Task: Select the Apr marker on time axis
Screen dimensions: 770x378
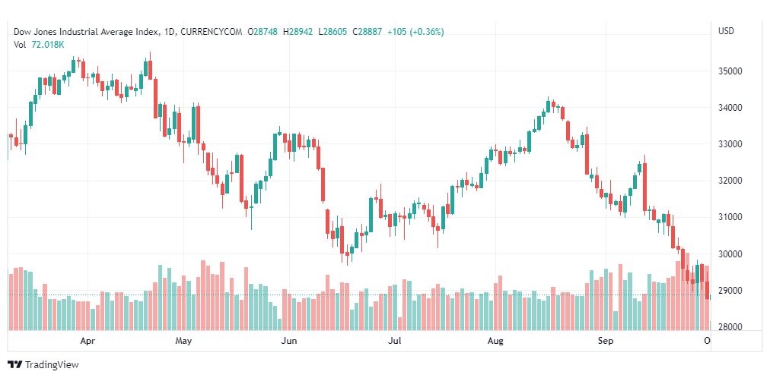Action: [87, 341]
